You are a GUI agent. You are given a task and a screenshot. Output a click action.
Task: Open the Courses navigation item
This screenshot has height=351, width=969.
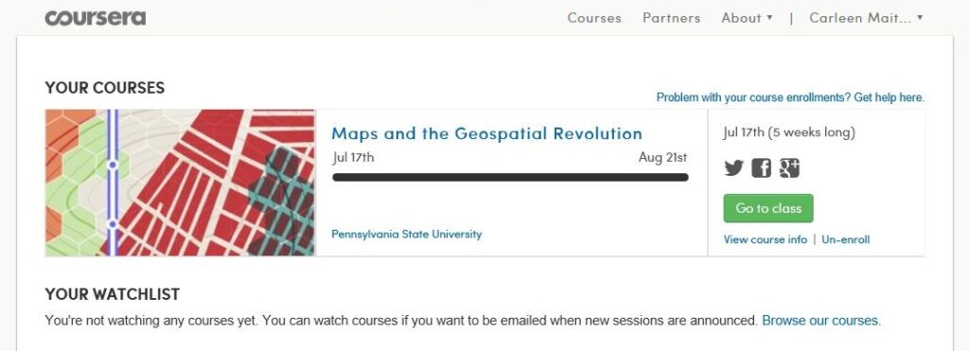point(594,18)
